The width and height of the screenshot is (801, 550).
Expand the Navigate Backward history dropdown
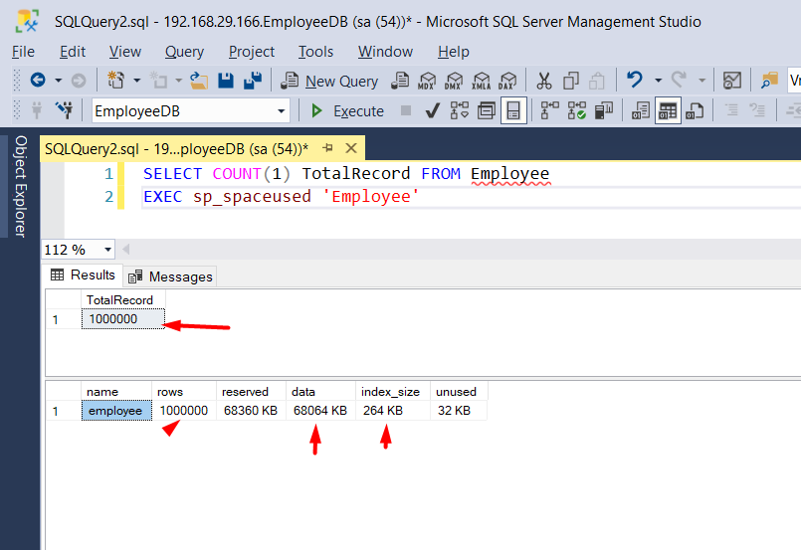(59, 81)
